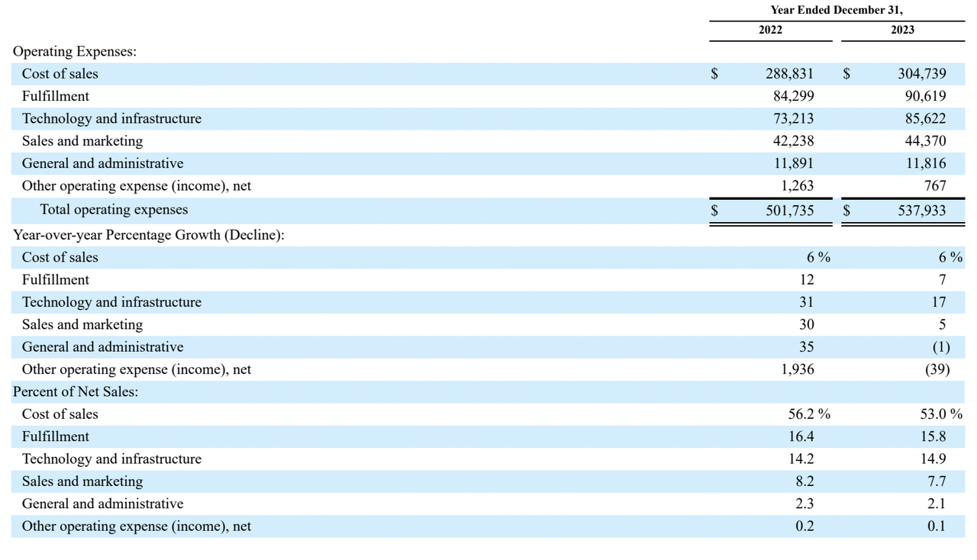Viewport: 977px width, 560px height.
Task: Select Fulfillment percent of sales 15.8
Action: tap(933, 436)
